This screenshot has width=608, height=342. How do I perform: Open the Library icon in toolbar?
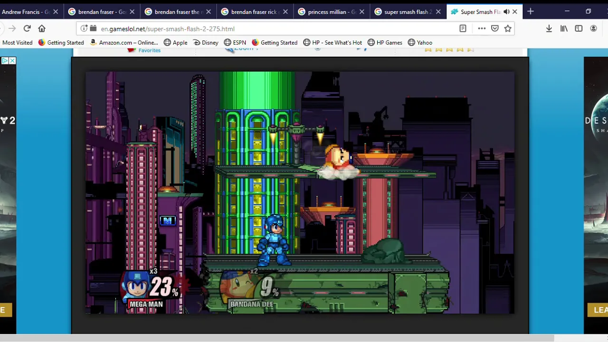pos(564,28)
